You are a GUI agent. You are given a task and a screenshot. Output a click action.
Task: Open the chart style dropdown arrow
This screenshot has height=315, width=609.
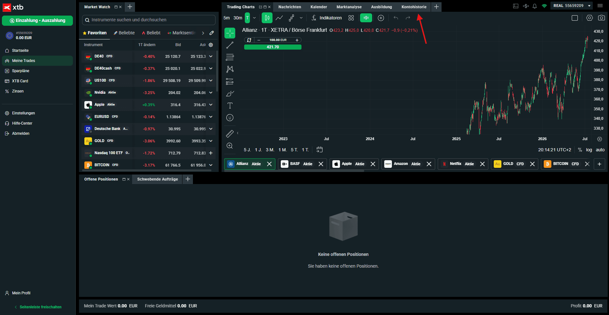pos(301,18)
